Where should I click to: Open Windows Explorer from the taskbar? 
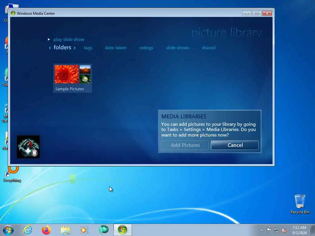point(66,230)
